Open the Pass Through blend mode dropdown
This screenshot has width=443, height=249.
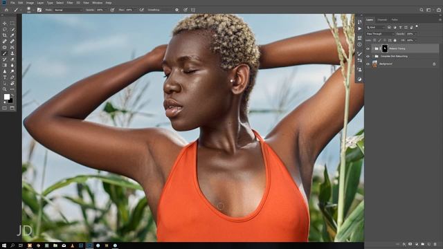(x=379, y=34)
